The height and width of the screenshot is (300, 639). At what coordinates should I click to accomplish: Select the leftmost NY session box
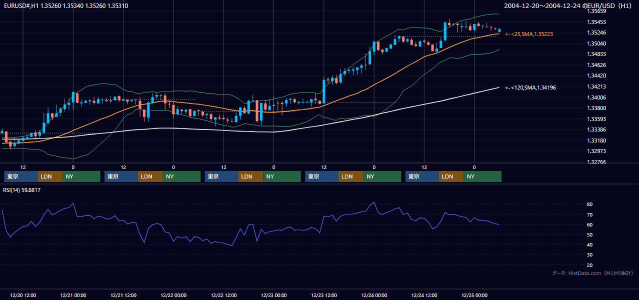(x=81, y=176)
